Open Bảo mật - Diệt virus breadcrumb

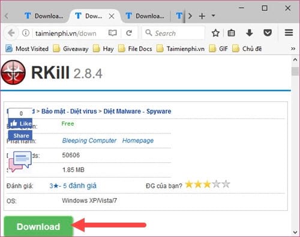[69, 111]
